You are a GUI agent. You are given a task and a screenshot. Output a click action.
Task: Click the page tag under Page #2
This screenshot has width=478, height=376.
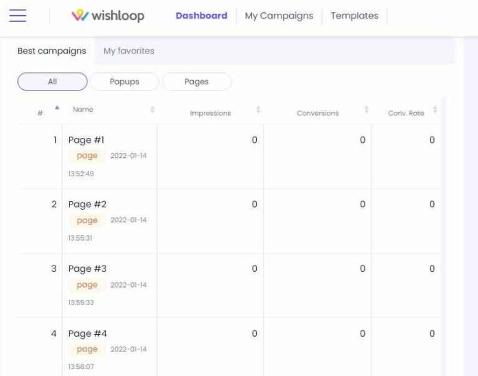[x=87, y=220]
